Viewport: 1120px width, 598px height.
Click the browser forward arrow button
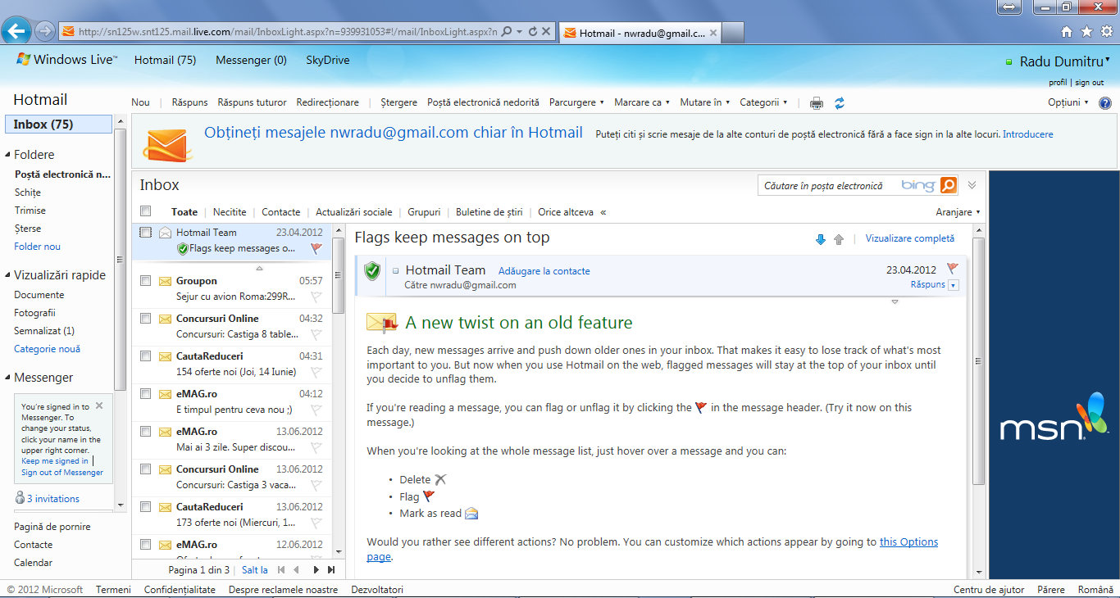coord(45,31)
